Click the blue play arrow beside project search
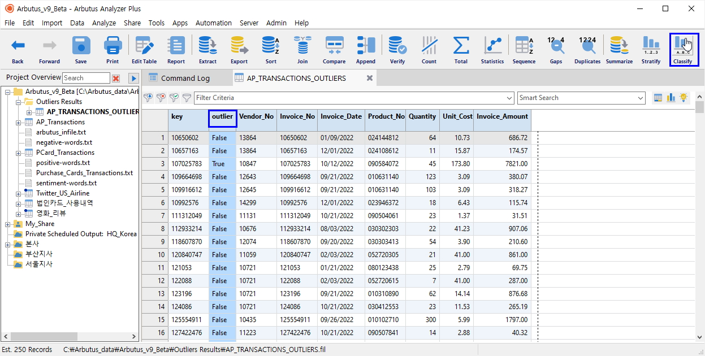The width and height of the screenshot is (705, 356). (133, 78)
